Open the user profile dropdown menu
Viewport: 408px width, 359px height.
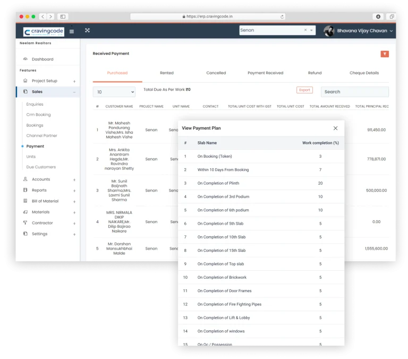[359, 31]
